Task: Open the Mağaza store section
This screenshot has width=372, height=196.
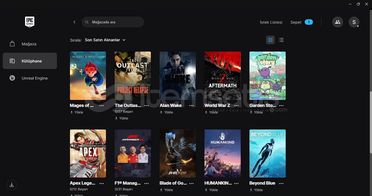Action: (30, 44)
